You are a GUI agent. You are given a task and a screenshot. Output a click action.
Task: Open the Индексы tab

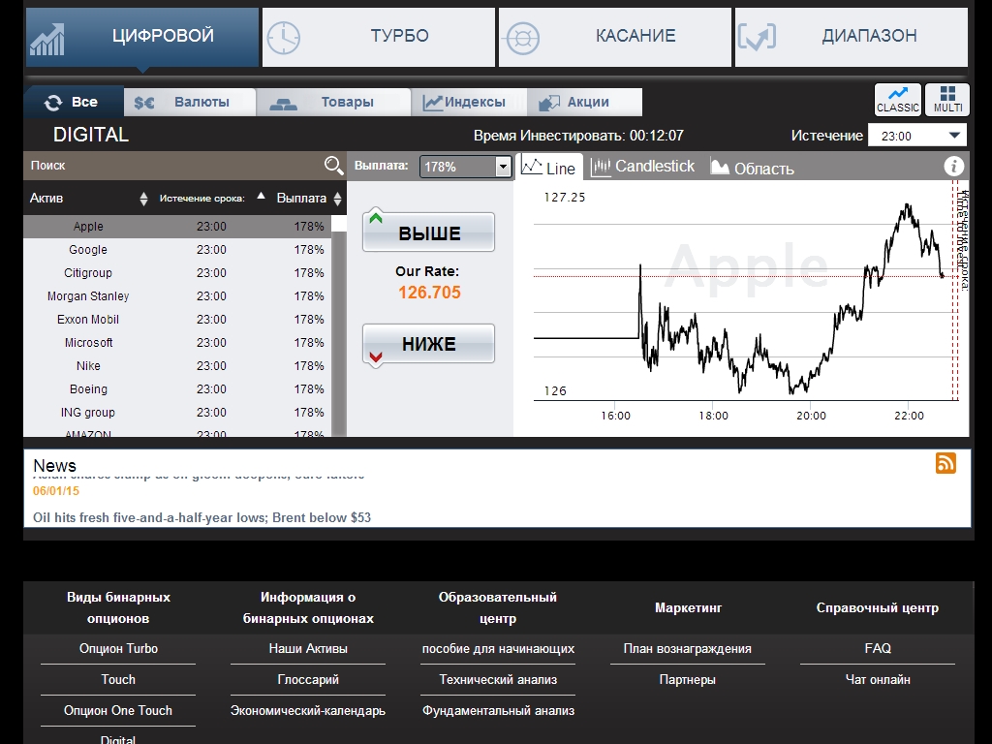coord(469,102)
